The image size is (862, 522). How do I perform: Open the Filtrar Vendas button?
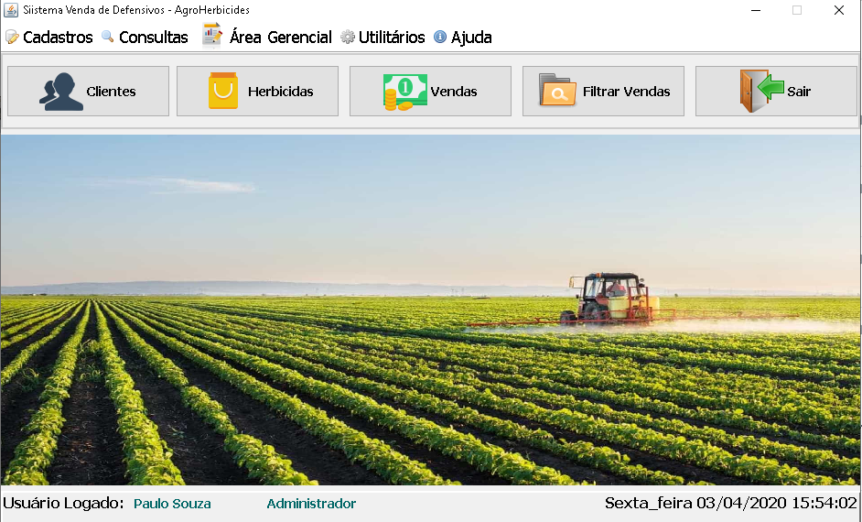[x=603, y=92]
